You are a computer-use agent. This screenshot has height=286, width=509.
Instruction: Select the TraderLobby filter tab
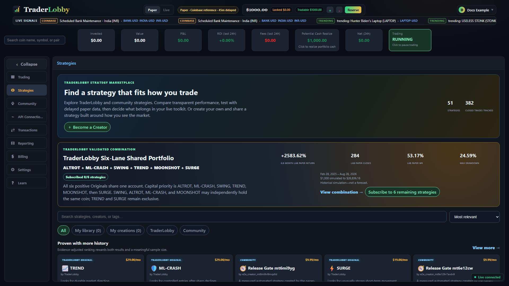pyautogui.click(x=162, y=230)
